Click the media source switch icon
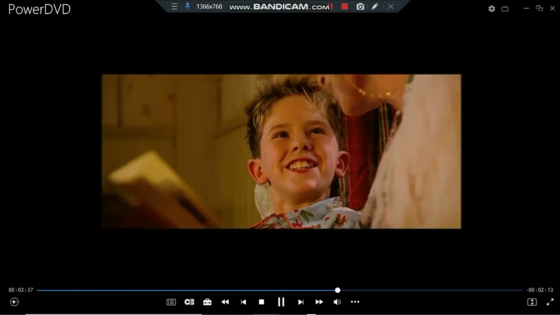 tap(189, 302)
